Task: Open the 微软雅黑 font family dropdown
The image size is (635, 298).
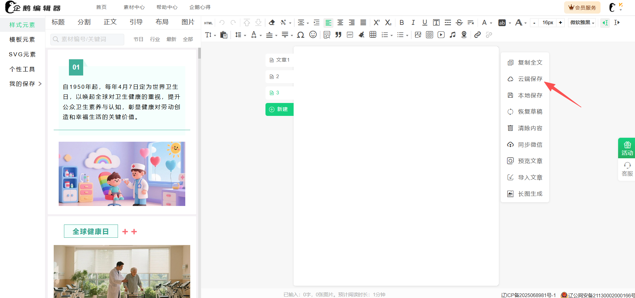Action: pos(582,23)
